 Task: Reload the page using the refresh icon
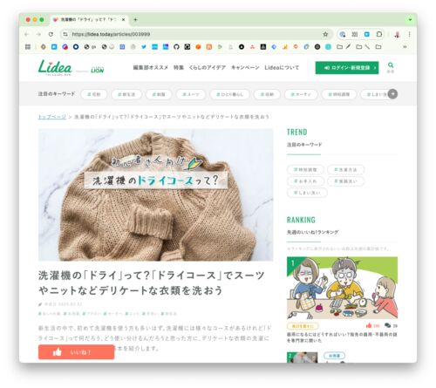(51, 34)
